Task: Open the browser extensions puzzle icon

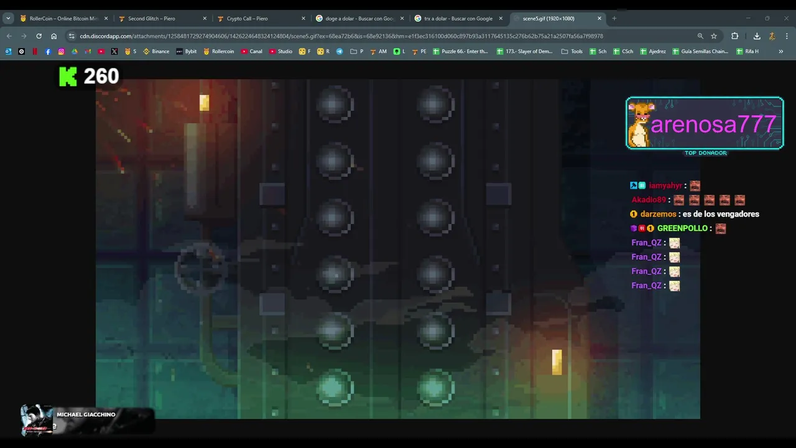Action: pos(734,36)
